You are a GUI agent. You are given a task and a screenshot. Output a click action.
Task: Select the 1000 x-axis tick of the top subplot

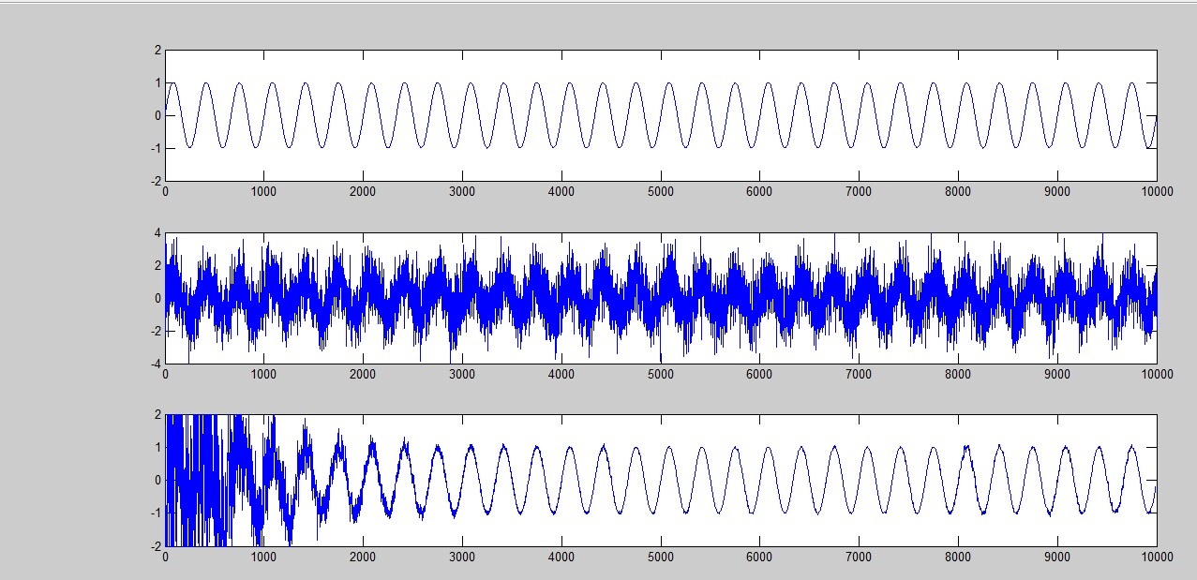click(264, 191)
